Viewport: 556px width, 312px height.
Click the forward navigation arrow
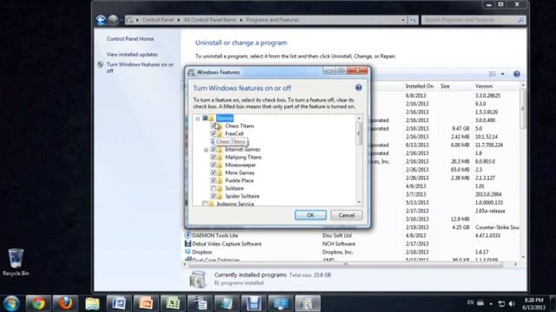113,20
